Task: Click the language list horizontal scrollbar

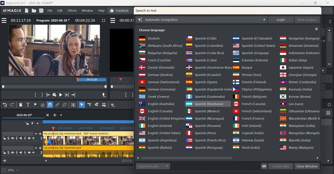Action: [x=186, y=158]
